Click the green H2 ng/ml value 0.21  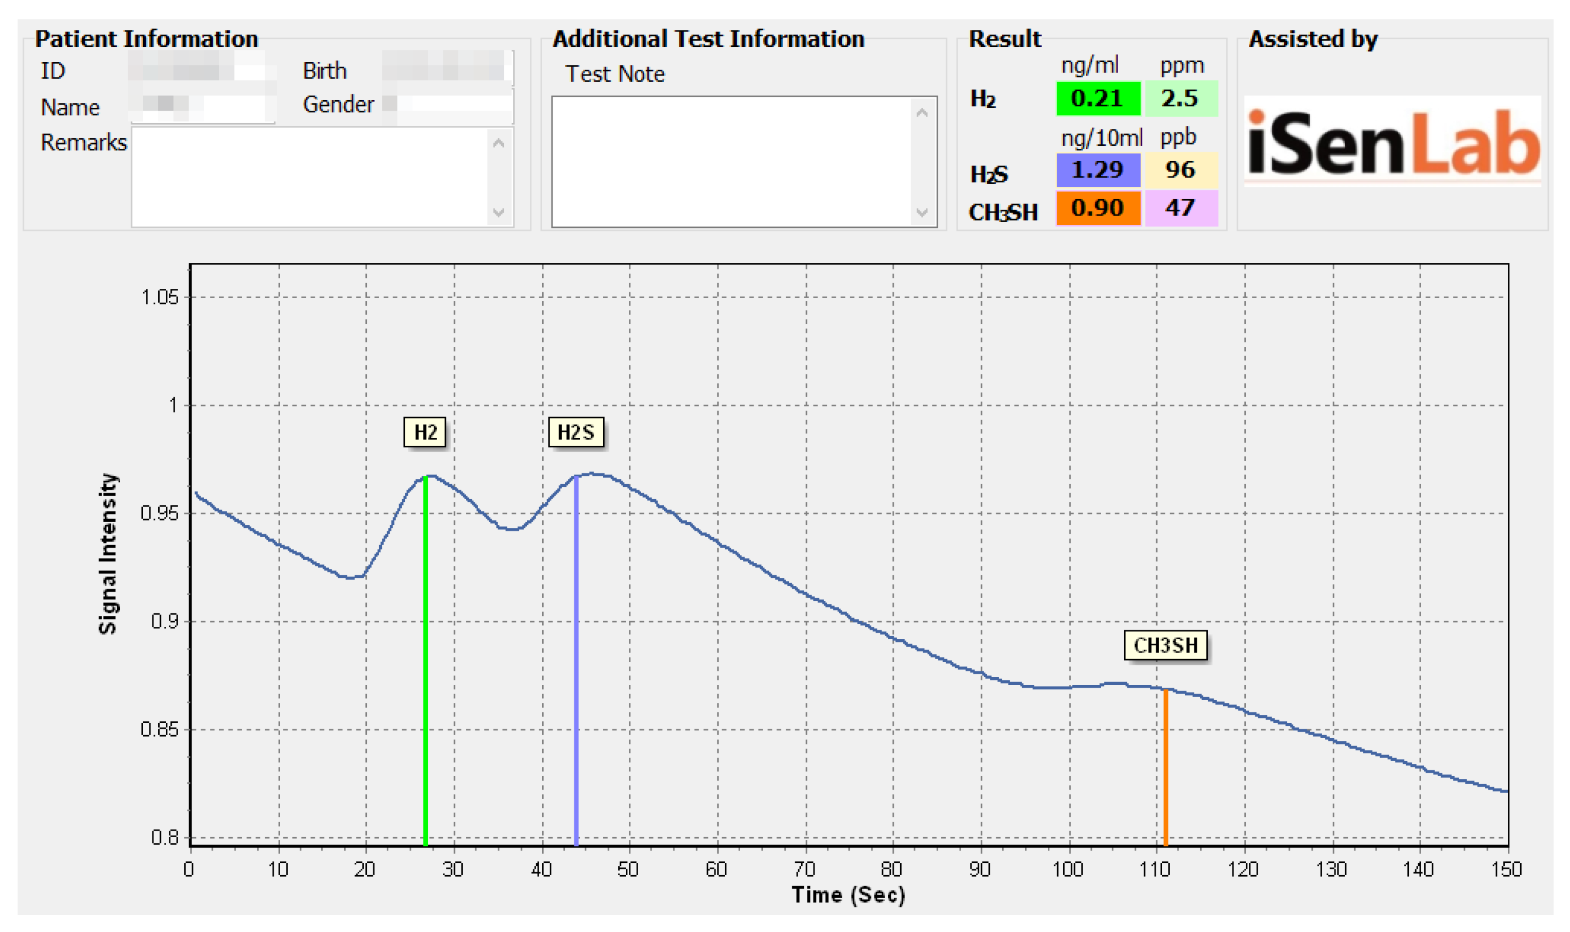point(1098,98)
